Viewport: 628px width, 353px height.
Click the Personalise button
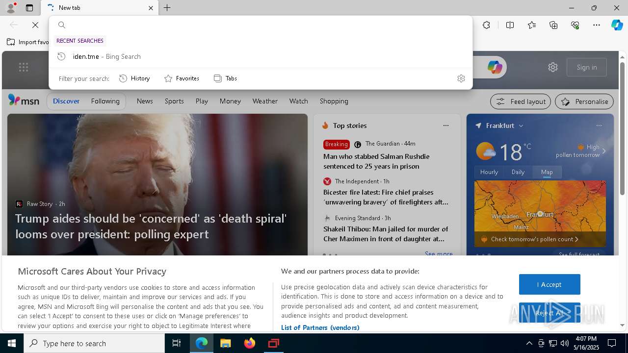pos(584,101)
